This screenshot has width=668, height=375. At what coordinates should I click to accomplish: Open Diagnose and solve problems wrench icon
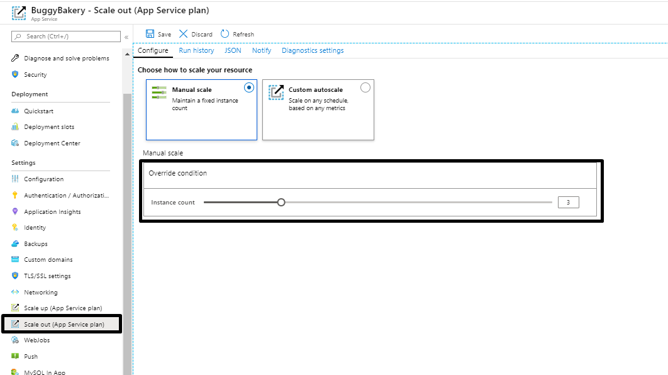click(15, 59)
